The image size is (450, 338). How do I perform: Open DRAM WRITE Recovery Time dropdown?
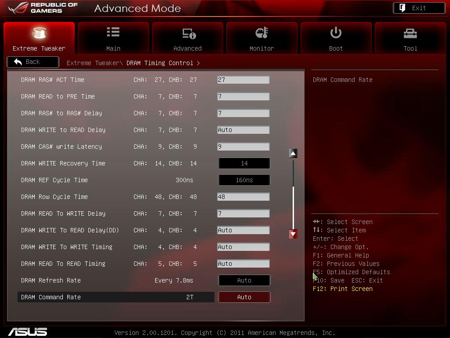[244, 163]
